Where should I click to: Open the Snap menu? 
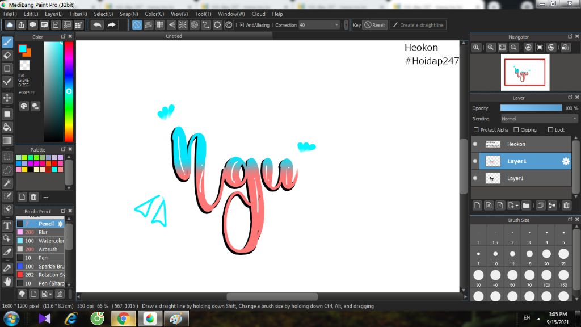pyautogui.click(x=129, y=14)
